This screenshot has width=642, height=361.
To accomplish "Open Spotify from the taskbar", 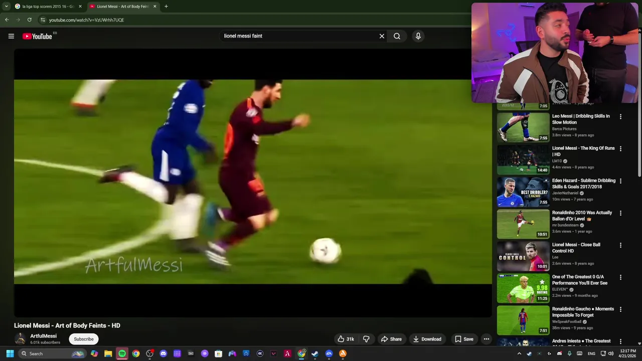I will coord(122,353).
